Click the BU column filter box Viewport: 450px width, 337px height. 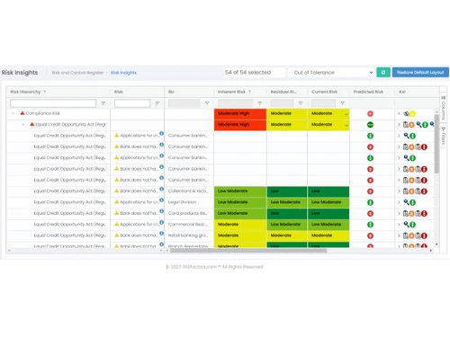[x=184, y=103]
